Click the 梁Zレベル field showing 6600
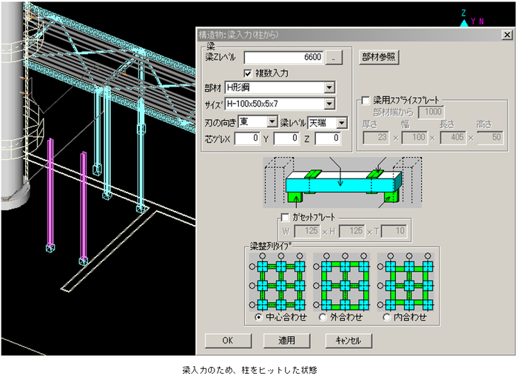This screenshot has height=376, width=518. click(x=283, y=57)
